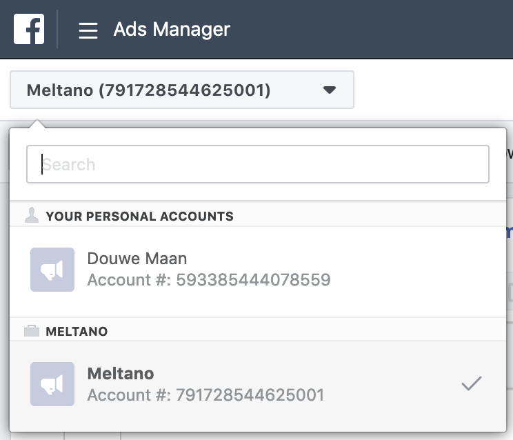
Task: Open the hamburger menu next to Ads Manager
Action: coord(88,30)
